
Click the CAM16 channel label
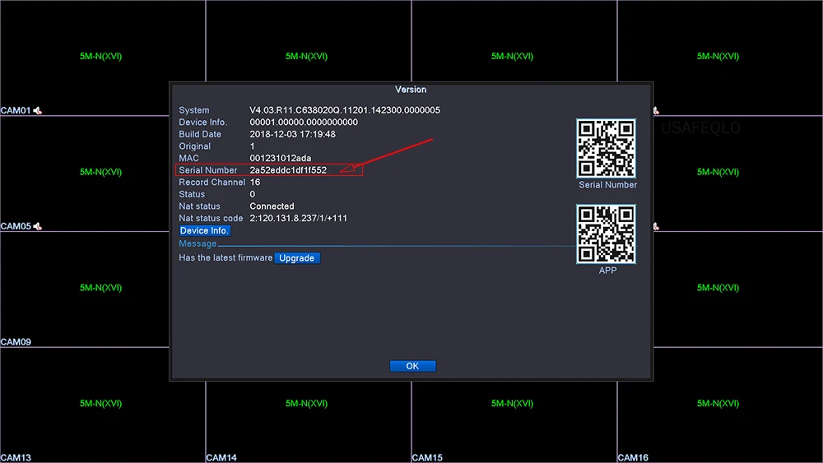[633, 458]
